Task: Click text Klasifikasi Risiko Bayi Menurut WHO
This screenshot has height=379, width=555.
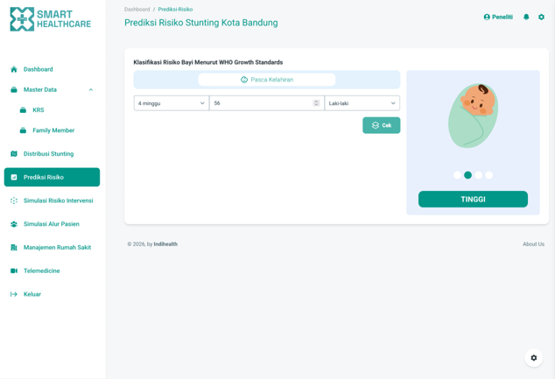Action: (x=183, y=62)
